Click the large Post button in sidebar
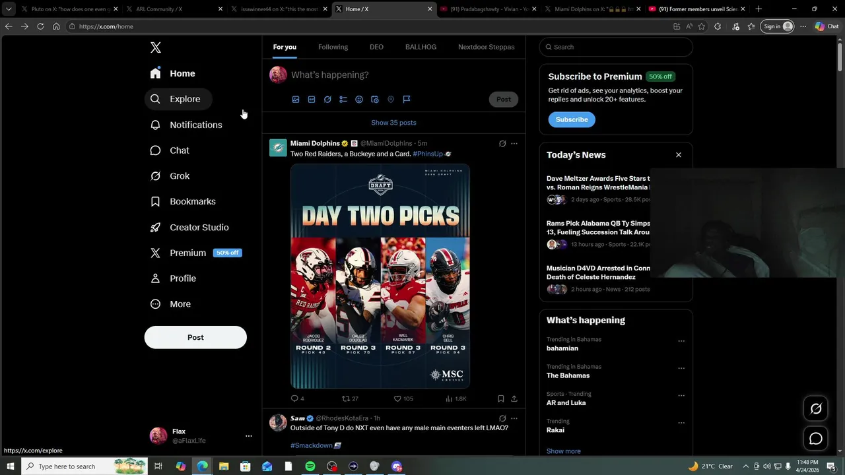This screenshot has width=845, height=475. [x=195, y=337]
